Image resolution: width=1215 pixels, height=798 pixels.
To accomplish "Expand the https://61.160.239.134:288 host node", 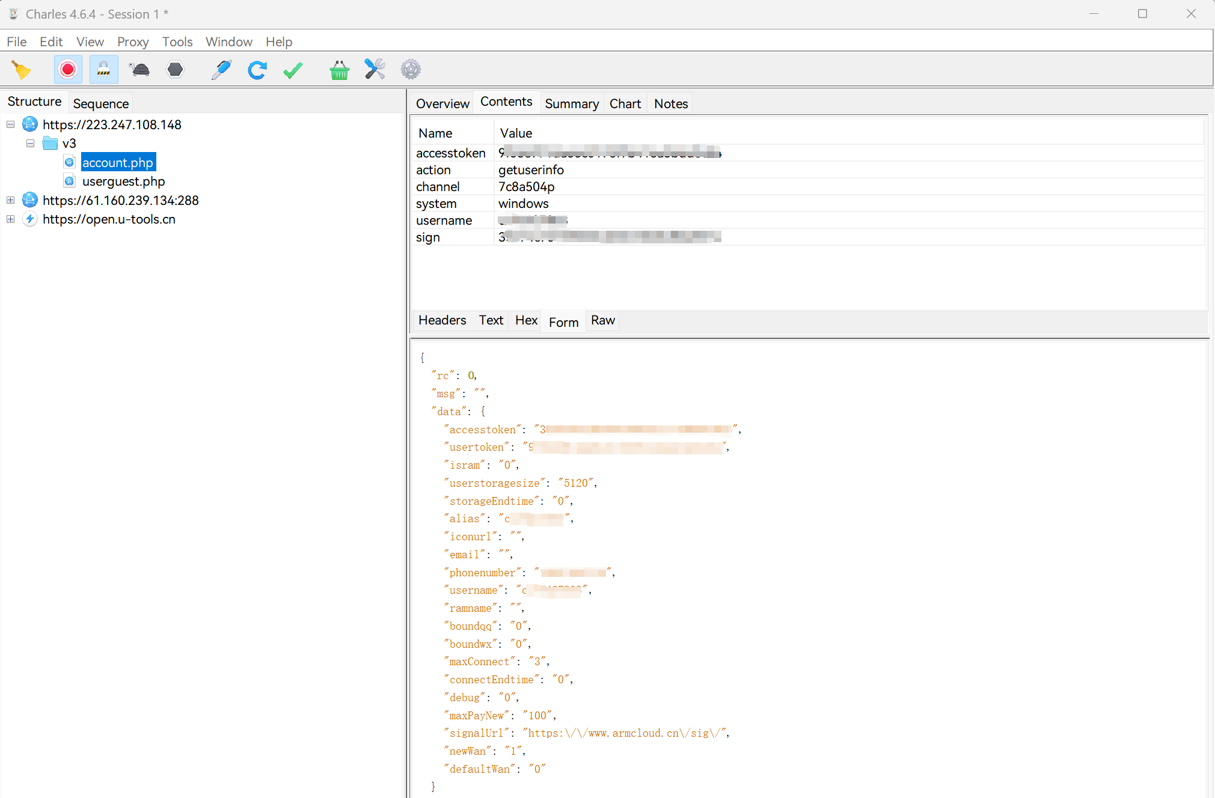I will pyautogui.click(x=10, y=200).
